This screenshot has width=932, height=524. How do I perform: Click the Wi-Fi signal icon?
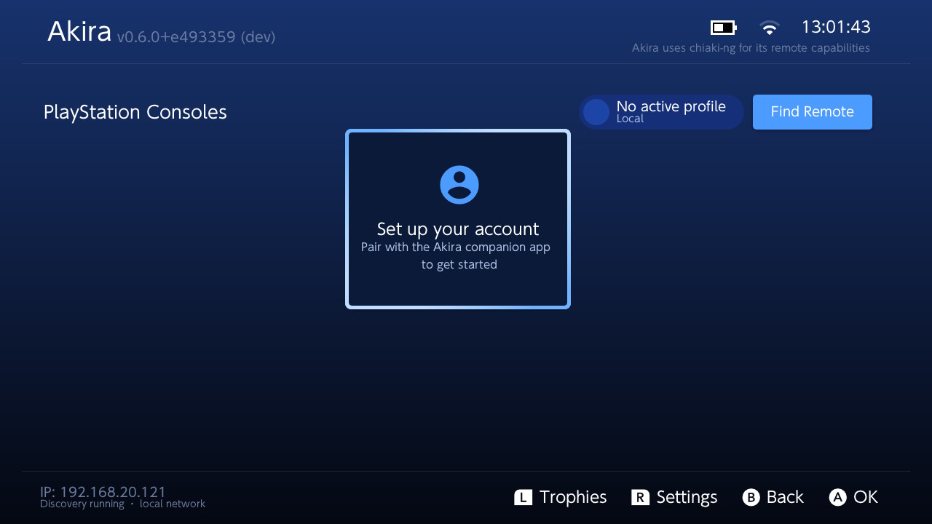tap(769, 28)
